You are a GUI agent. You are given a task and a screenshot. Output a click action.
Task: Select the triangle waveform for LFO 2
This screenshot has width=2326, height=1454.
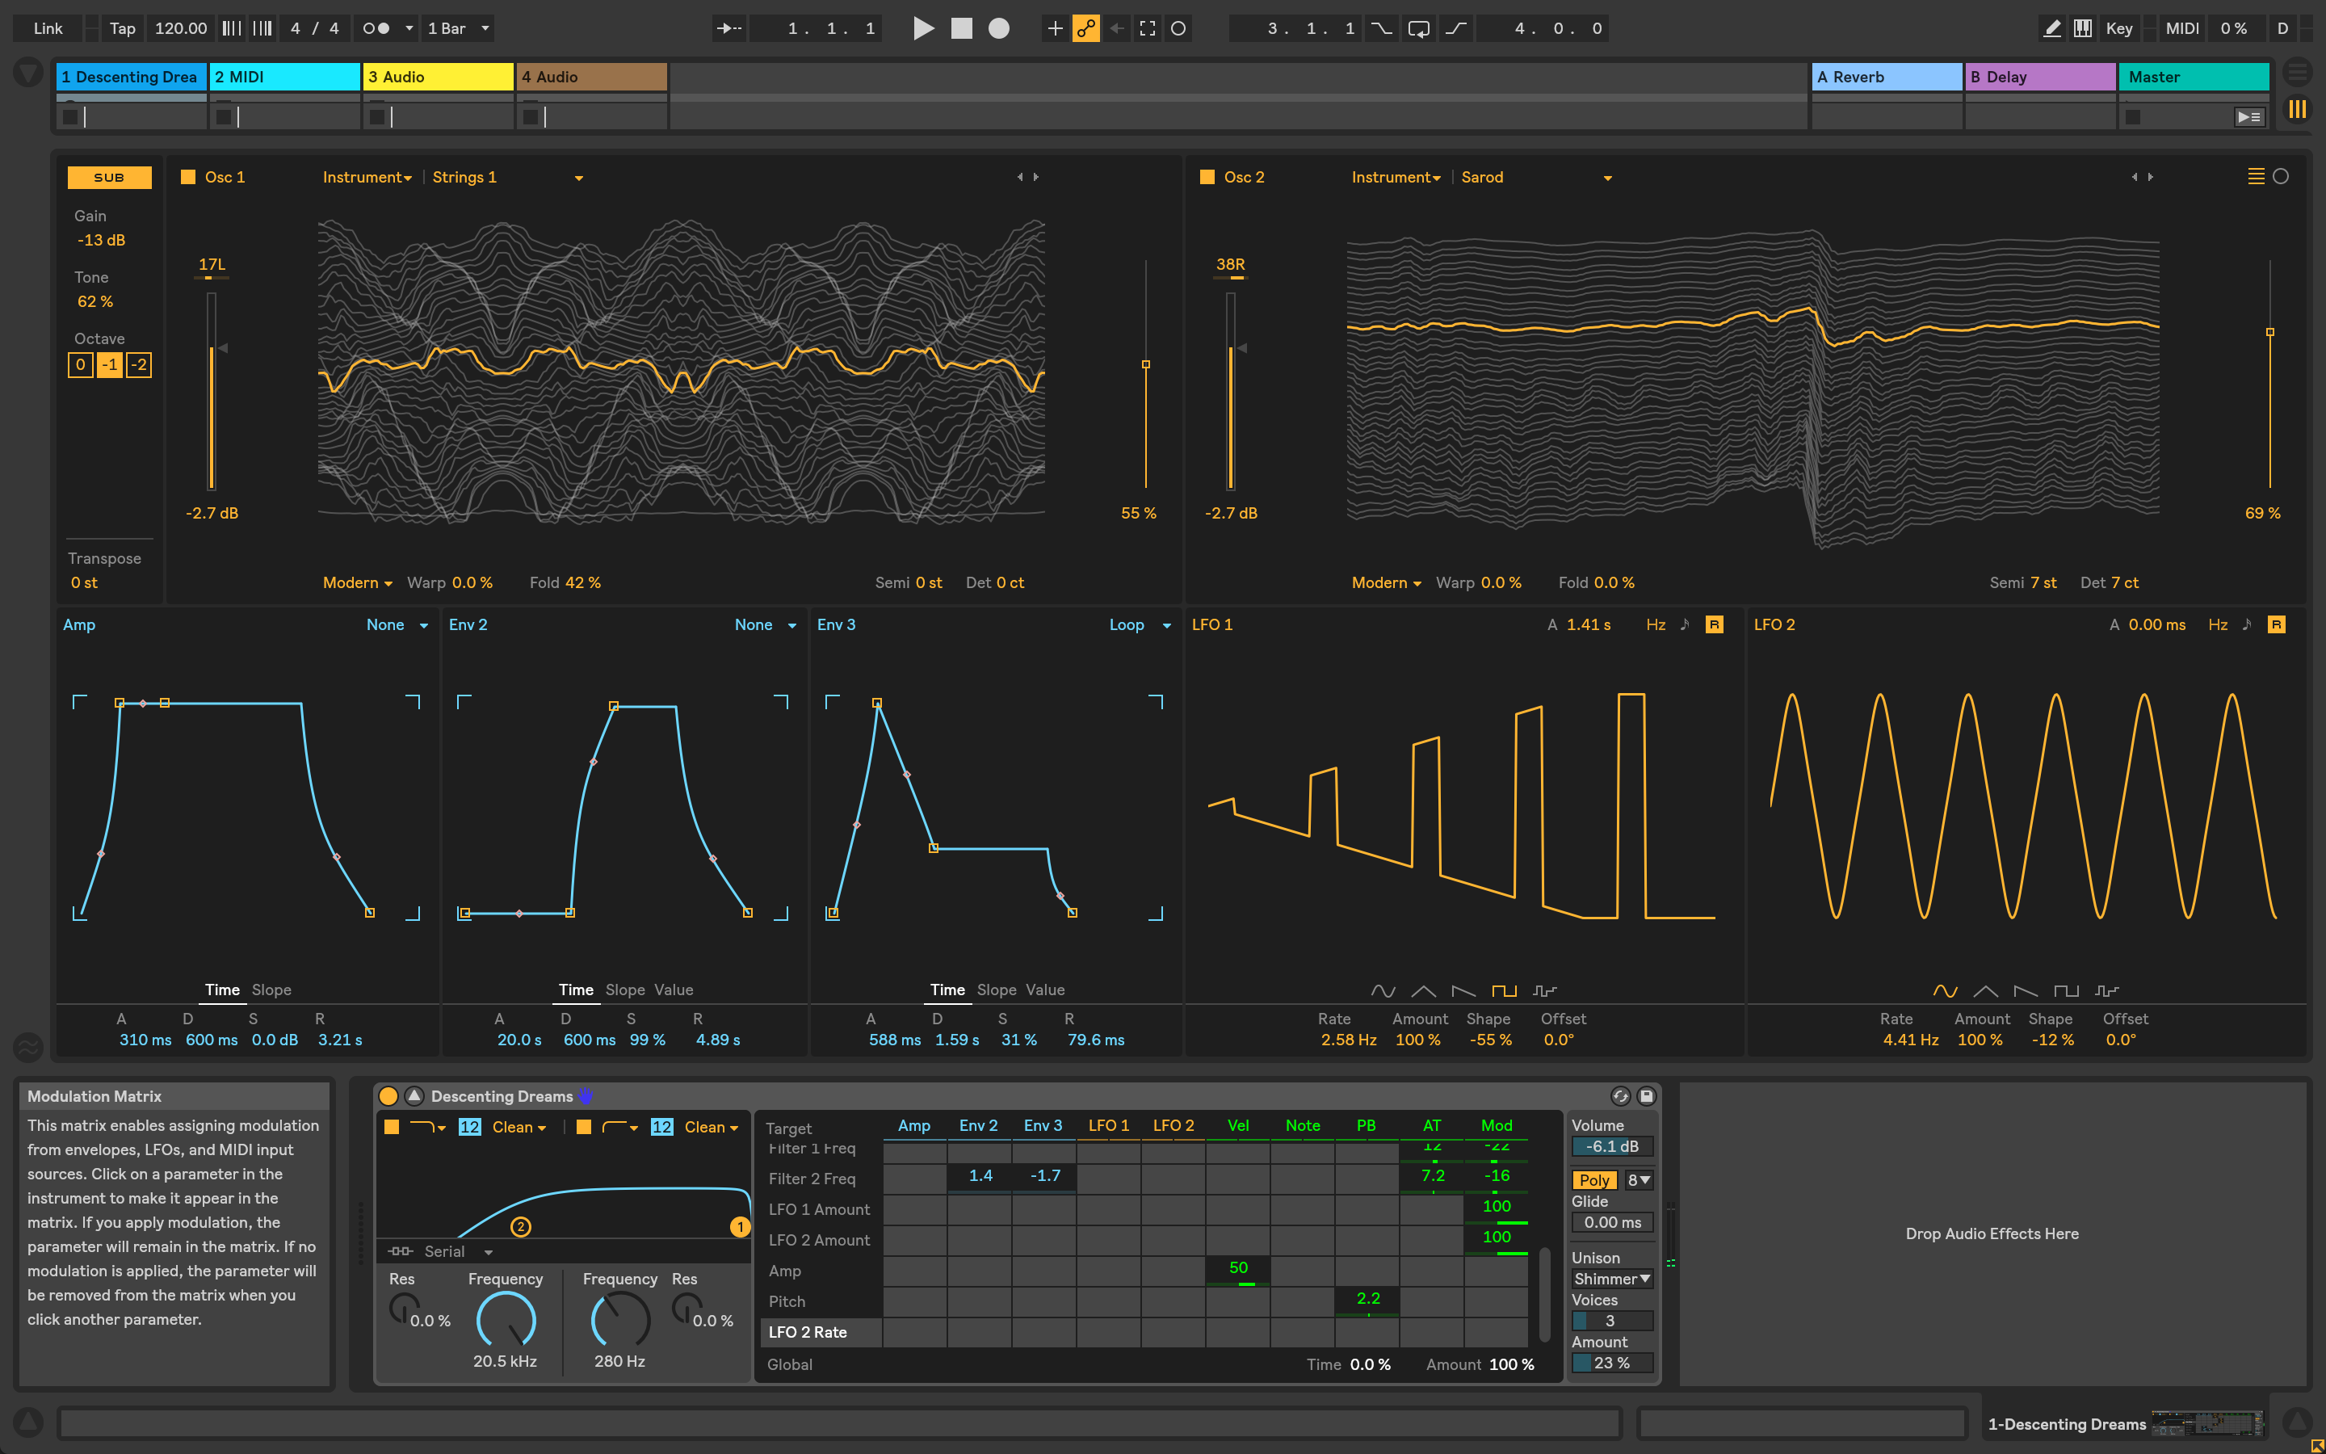(1985, 990)
